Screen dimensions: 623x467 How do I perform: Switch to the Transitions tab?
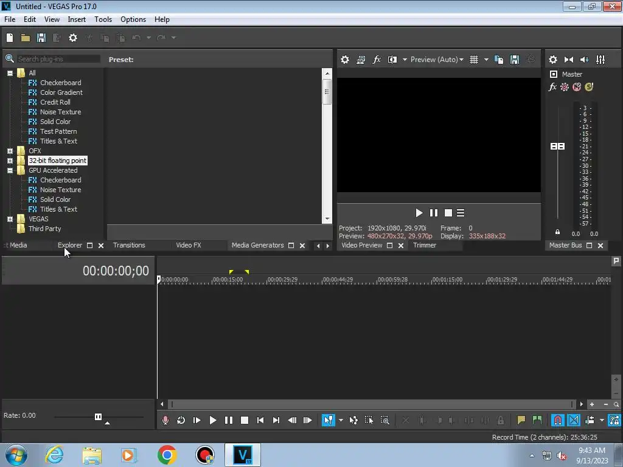pos(129,246)
